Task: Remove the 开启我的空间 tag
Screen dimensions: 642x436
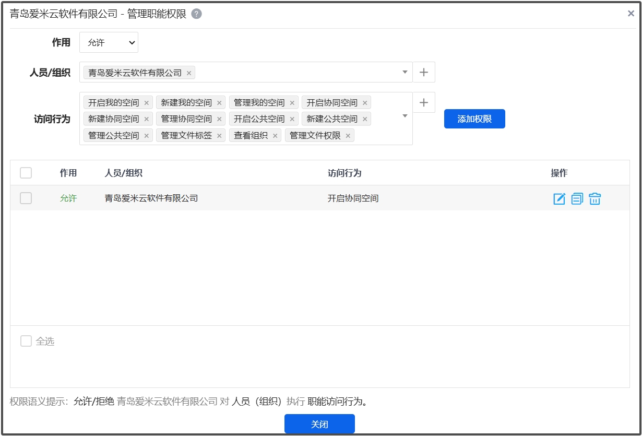Action: coord(147,103)
